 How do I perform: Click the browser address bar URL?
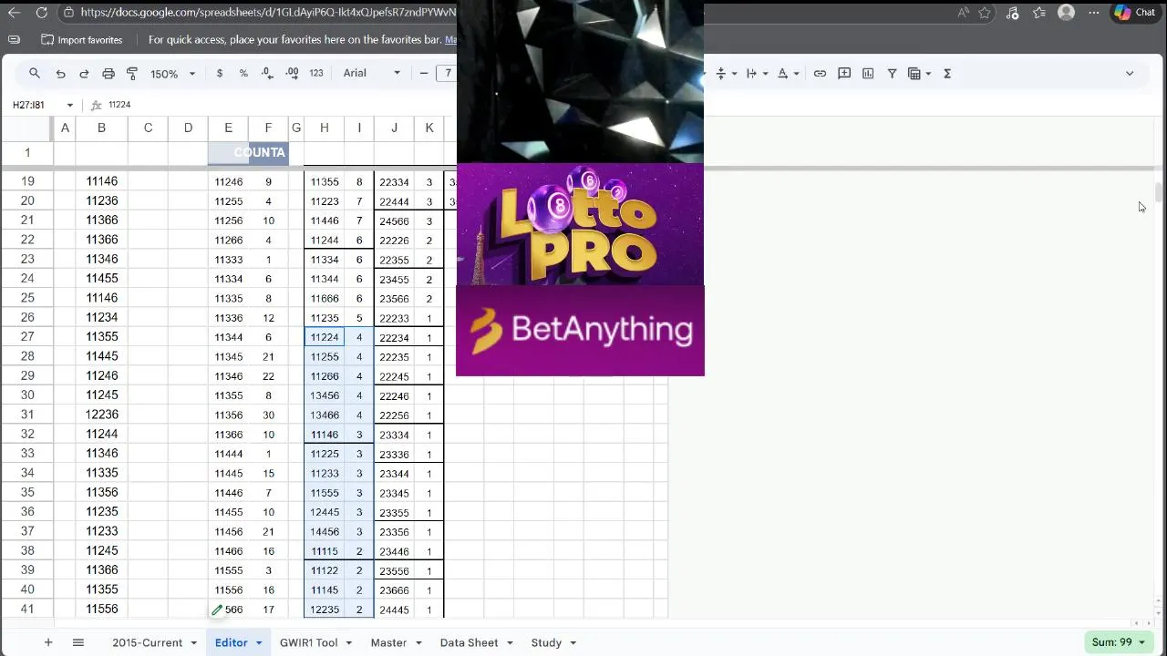click(x=268, y=13)
